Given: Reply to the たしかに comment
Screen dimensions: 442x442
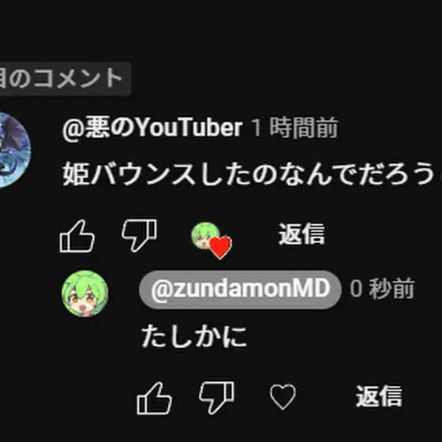Looking at the screenshot, I should pos(379,396).
